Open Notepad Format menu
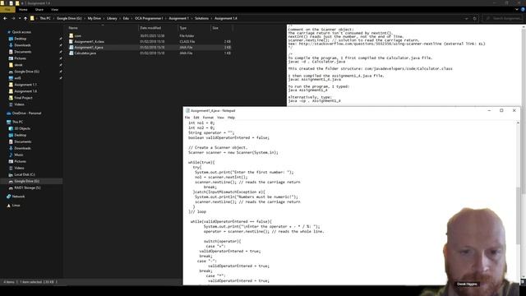 [x=208, y=118]
